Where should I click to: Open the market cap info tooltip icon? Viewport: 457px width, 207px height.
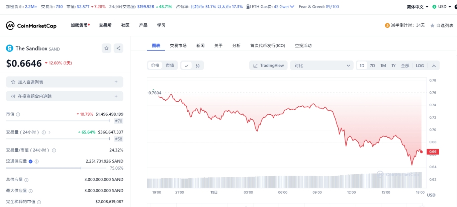pos(18,114)
